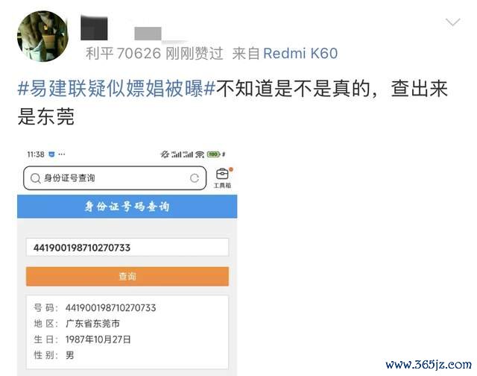The height and width of the screenshot is (376, 477).
Task: Focus the 身份证号查询 search field
Action: pyautogui.click(x=115, y=178)
